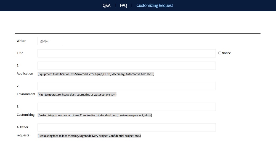Click the High temperature hint text
The width and height of the screenshot is (276, 143).
tap(77, 95)
